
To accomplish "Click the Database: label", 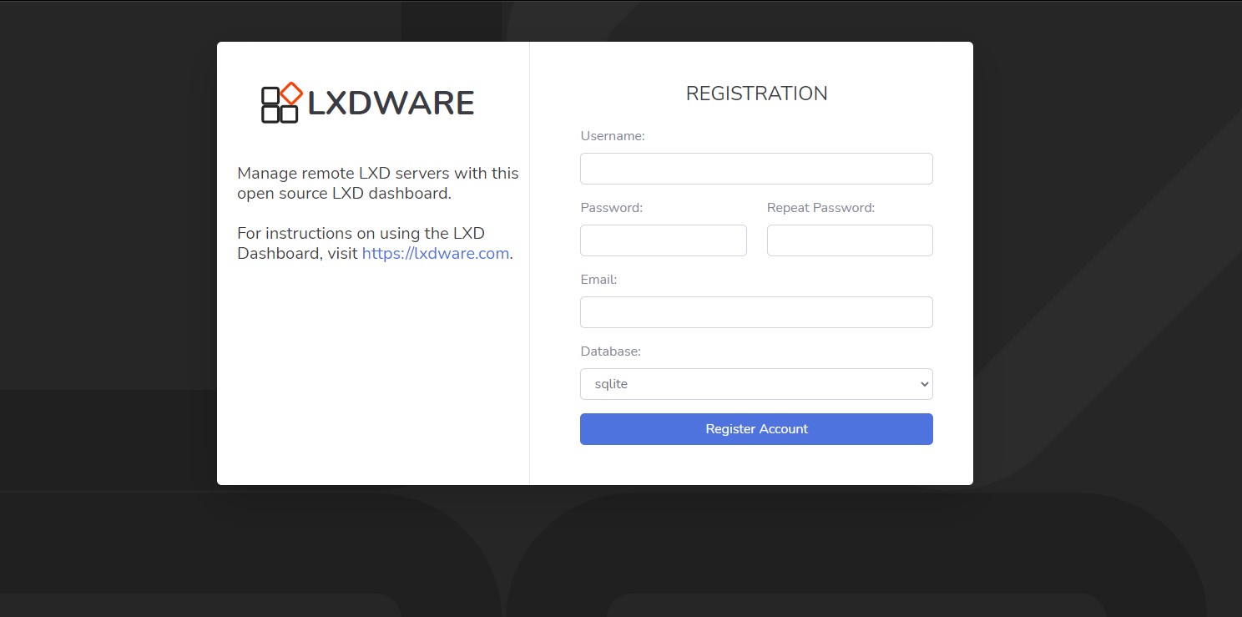I will point(610,351).
